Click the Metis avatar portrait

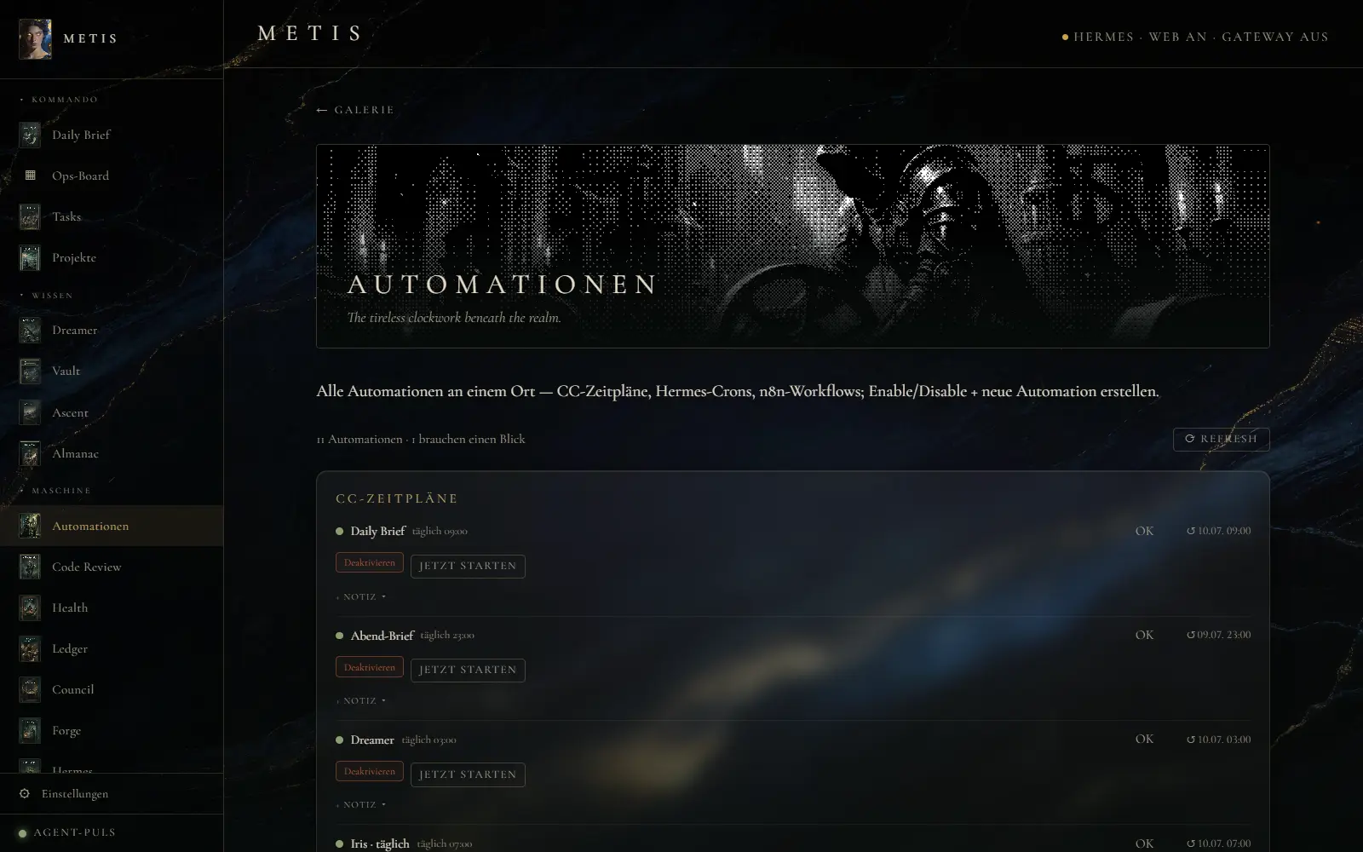tap(35, 39)
